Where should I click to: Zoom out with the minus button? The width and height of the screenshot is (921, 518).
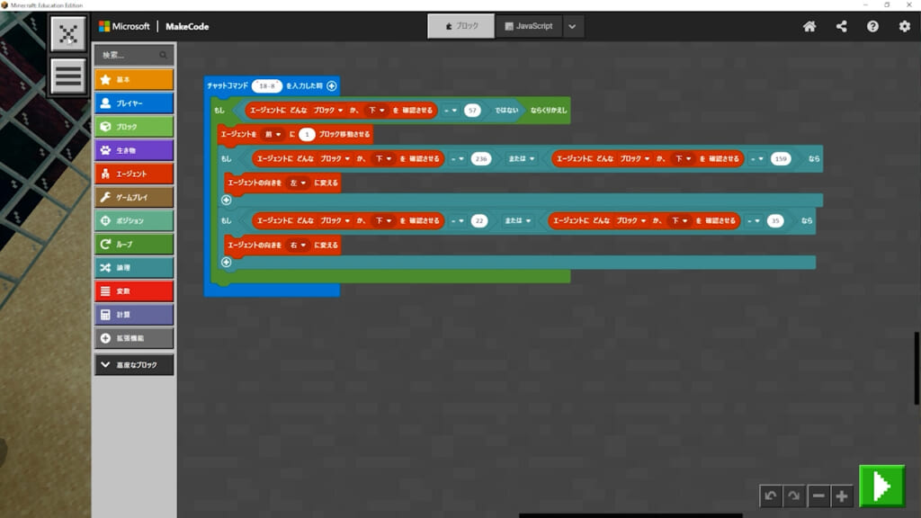click(x=818, y=496)
